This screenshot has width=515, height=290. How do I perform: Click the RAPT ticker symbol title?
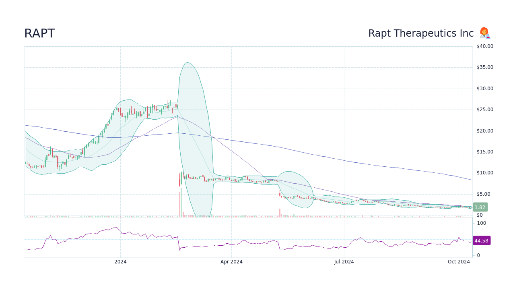pos(39,34)
